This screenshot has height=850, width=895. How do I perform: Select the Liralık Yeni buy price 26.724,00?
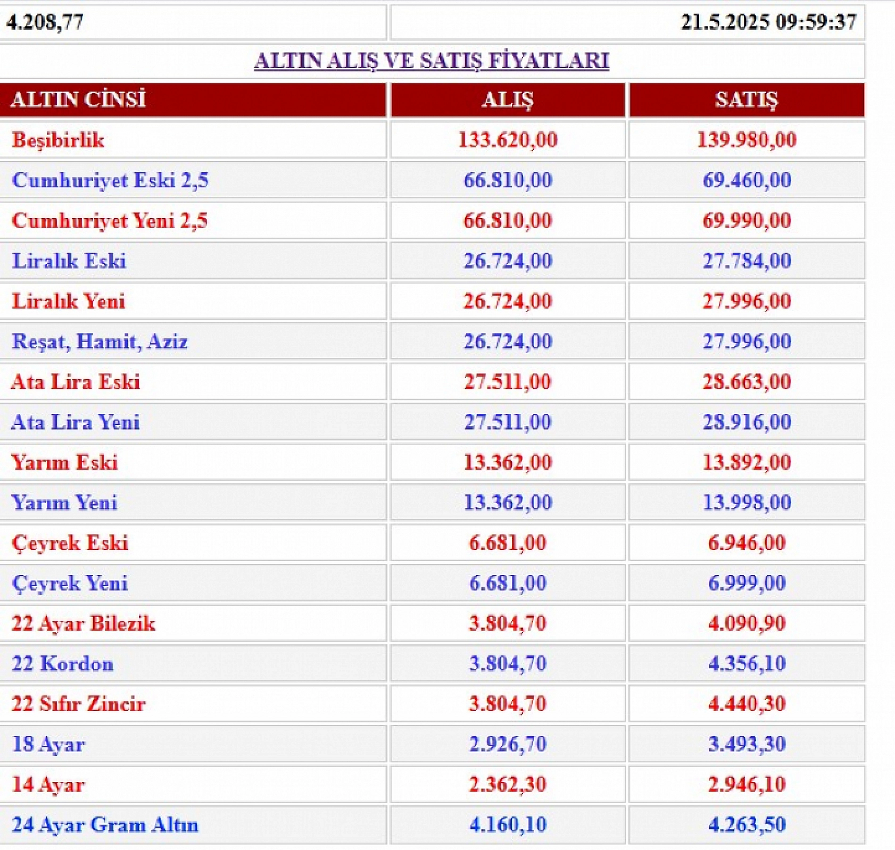[x=508, y=301]
